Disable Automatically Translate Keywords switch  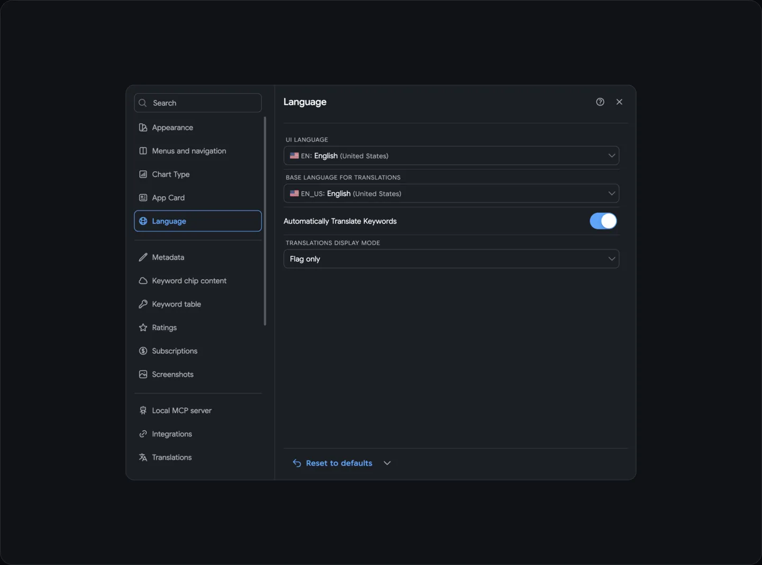click(x=603, y=221)
